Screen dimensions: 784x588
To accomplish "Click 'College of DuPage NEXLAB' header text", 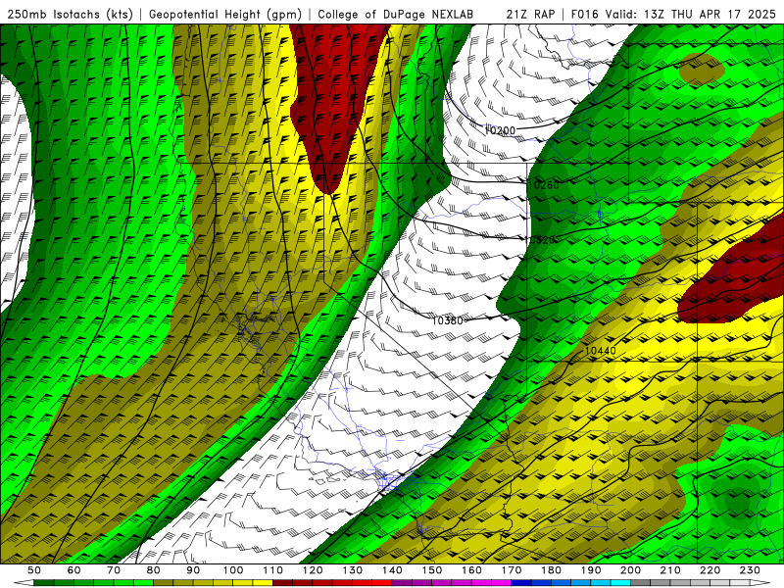I will (x=395, y=14).
